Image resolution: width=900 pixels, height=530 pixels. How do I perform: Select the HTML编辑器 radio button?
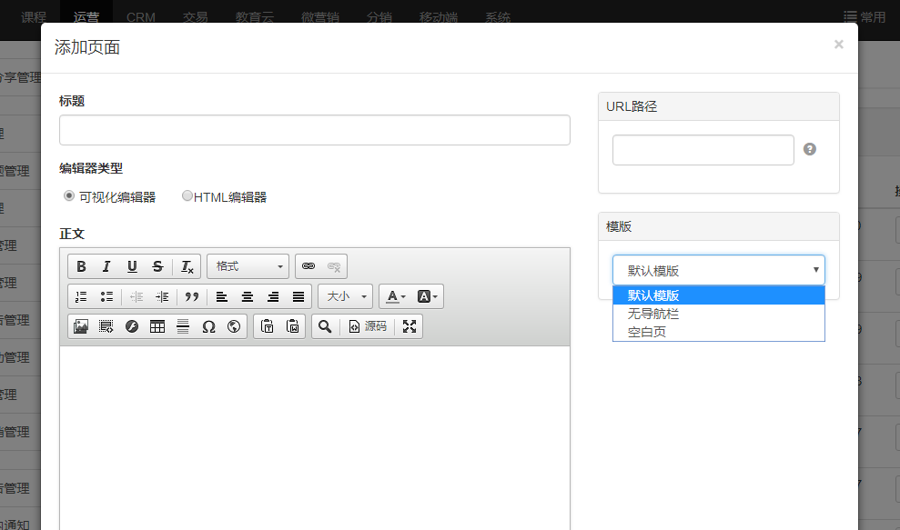tap(187, 196)
